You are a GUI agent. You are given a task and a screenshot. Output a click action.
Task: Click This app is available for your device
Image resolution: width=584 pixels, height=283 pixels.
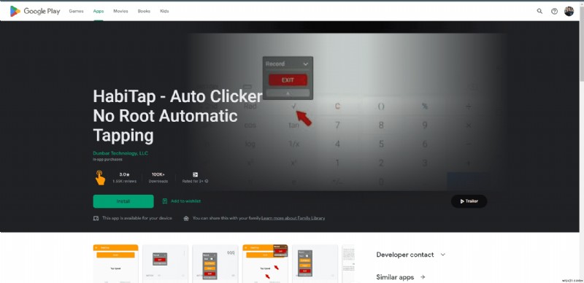[x=137, y=218]
